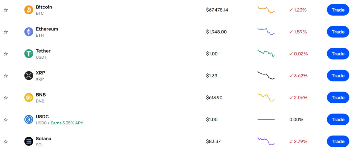353x154 pixels.
Task: View the Bitcoin price sparkline chart
Action: click(266, 9)
